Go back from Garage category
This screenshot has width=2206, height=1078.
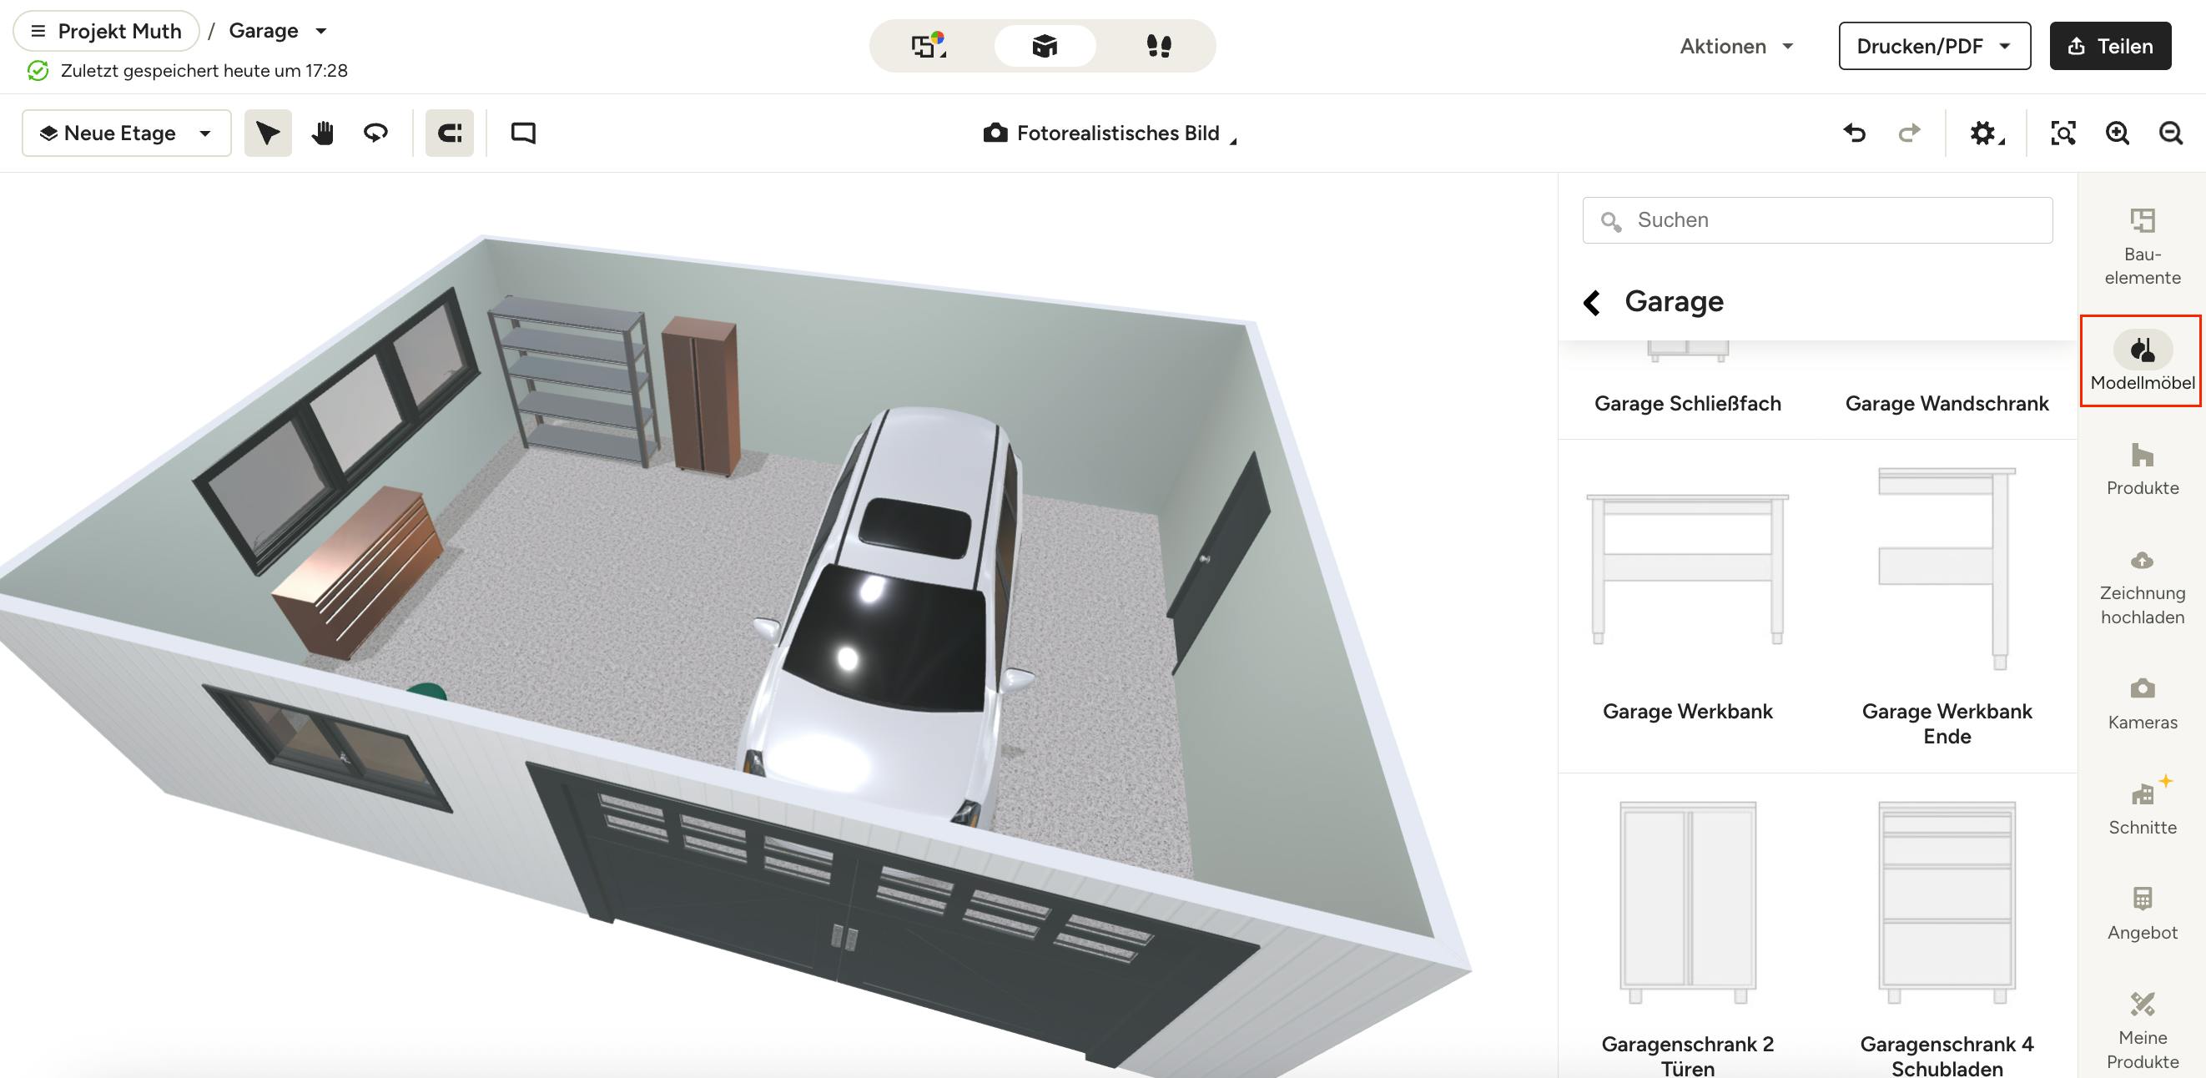[1592, 302]
